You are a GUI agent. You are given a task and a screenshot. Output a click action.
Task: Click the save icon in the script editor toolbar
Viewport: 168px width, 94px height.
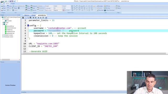click(x=23, y=18)
